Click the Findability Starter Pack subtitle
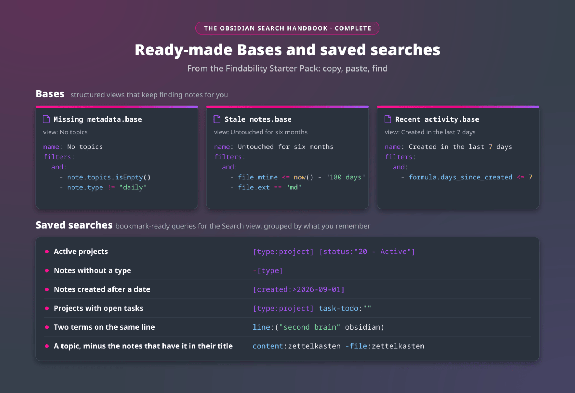 pyautogui.click(x=287, y=68)
